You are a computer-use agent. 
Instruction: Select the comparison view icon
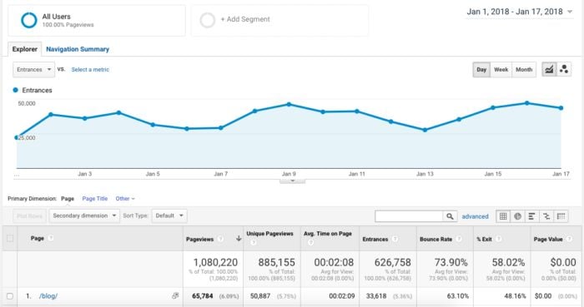click(546, 216)
